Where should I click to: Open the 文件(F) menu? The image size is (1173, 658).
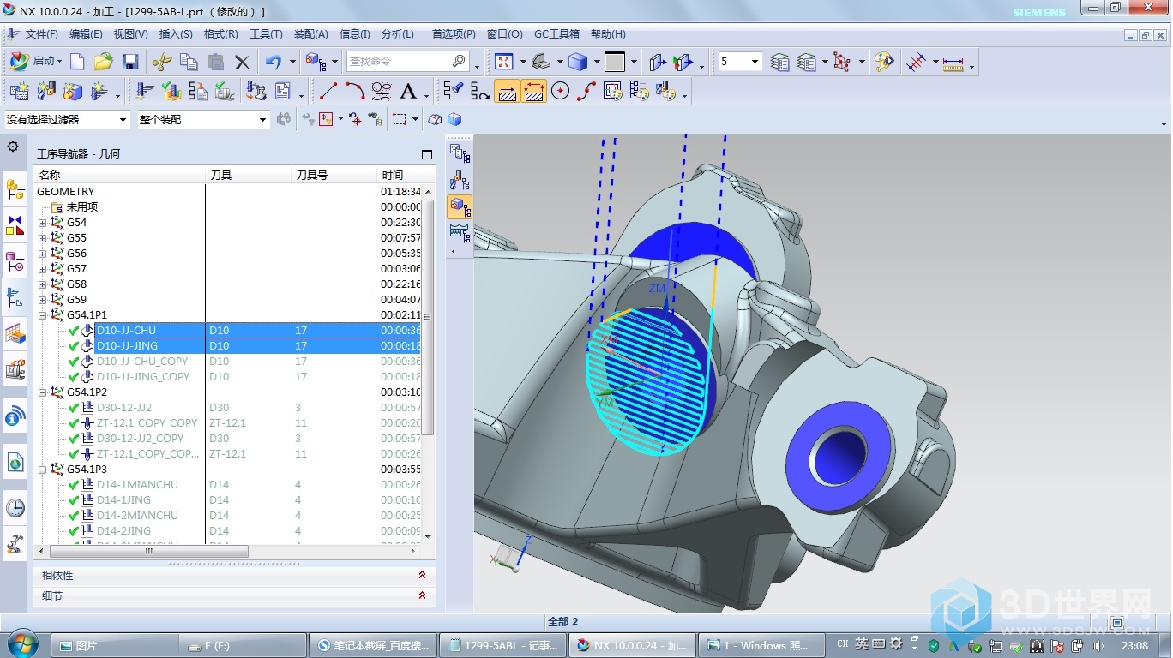click(x=41, y=34)
